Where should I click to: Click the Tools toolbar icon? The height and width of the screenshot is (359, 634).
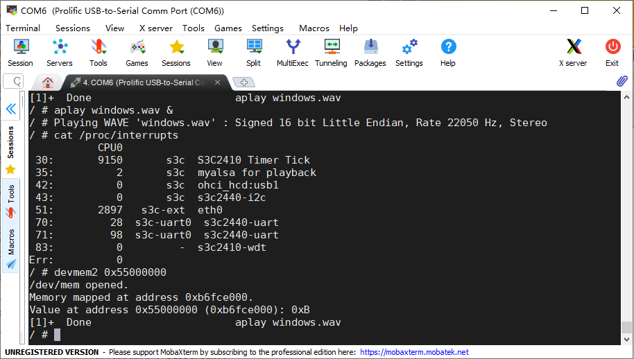pos(98,53)
